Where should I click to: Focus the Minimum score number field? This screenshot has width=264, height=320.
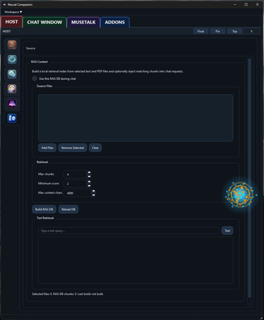[x=76, y=183]
